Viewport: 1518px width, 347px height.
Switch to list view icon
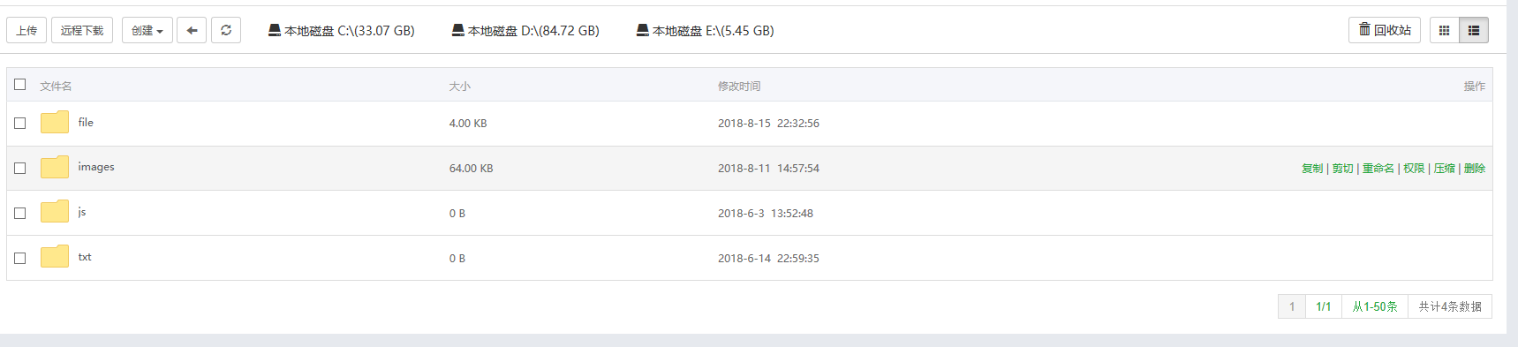coord(1474,30)
